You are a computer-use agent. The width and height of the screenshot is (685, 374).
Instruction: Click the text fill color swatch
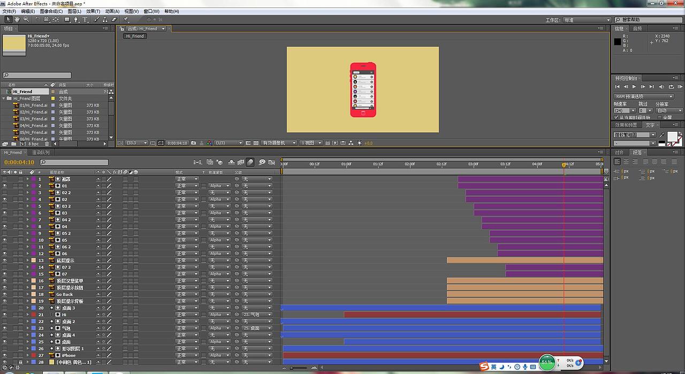[x=672, y=136]
